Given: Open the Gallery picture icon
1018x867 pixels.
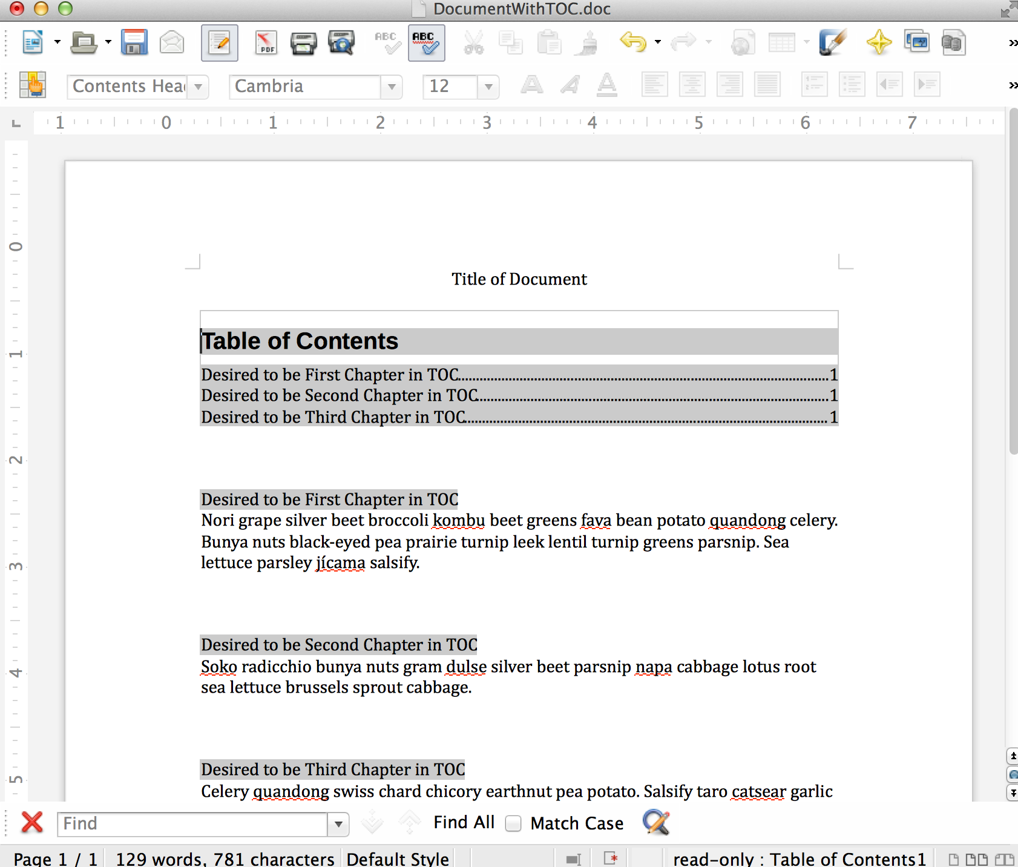Looking at the screenshot, I should pos(916,42).
